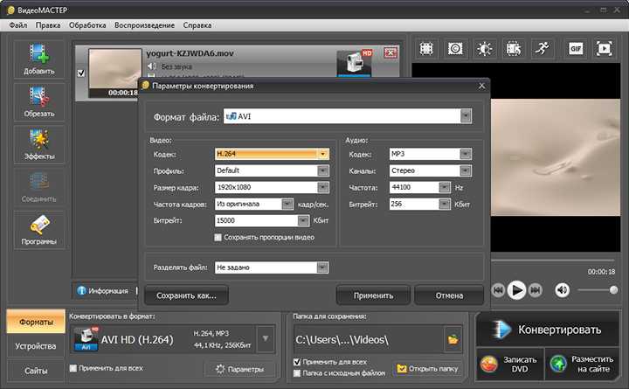This screenshot has width=629, height=389.
Task: Click the AVI HD format camera icon
Action: click(x=86, y=339)
